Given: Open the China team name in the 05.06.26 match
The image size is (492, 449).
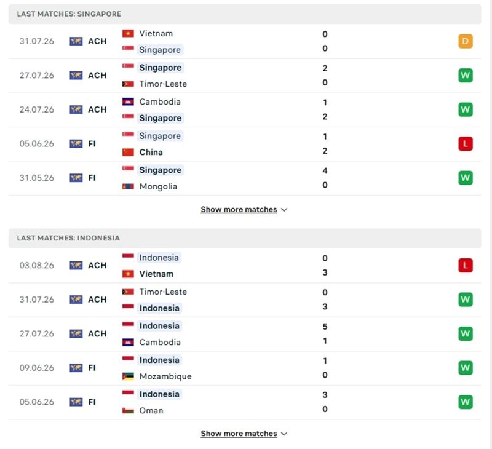Looking at the screenshot, I should click(x=151, y=152).
